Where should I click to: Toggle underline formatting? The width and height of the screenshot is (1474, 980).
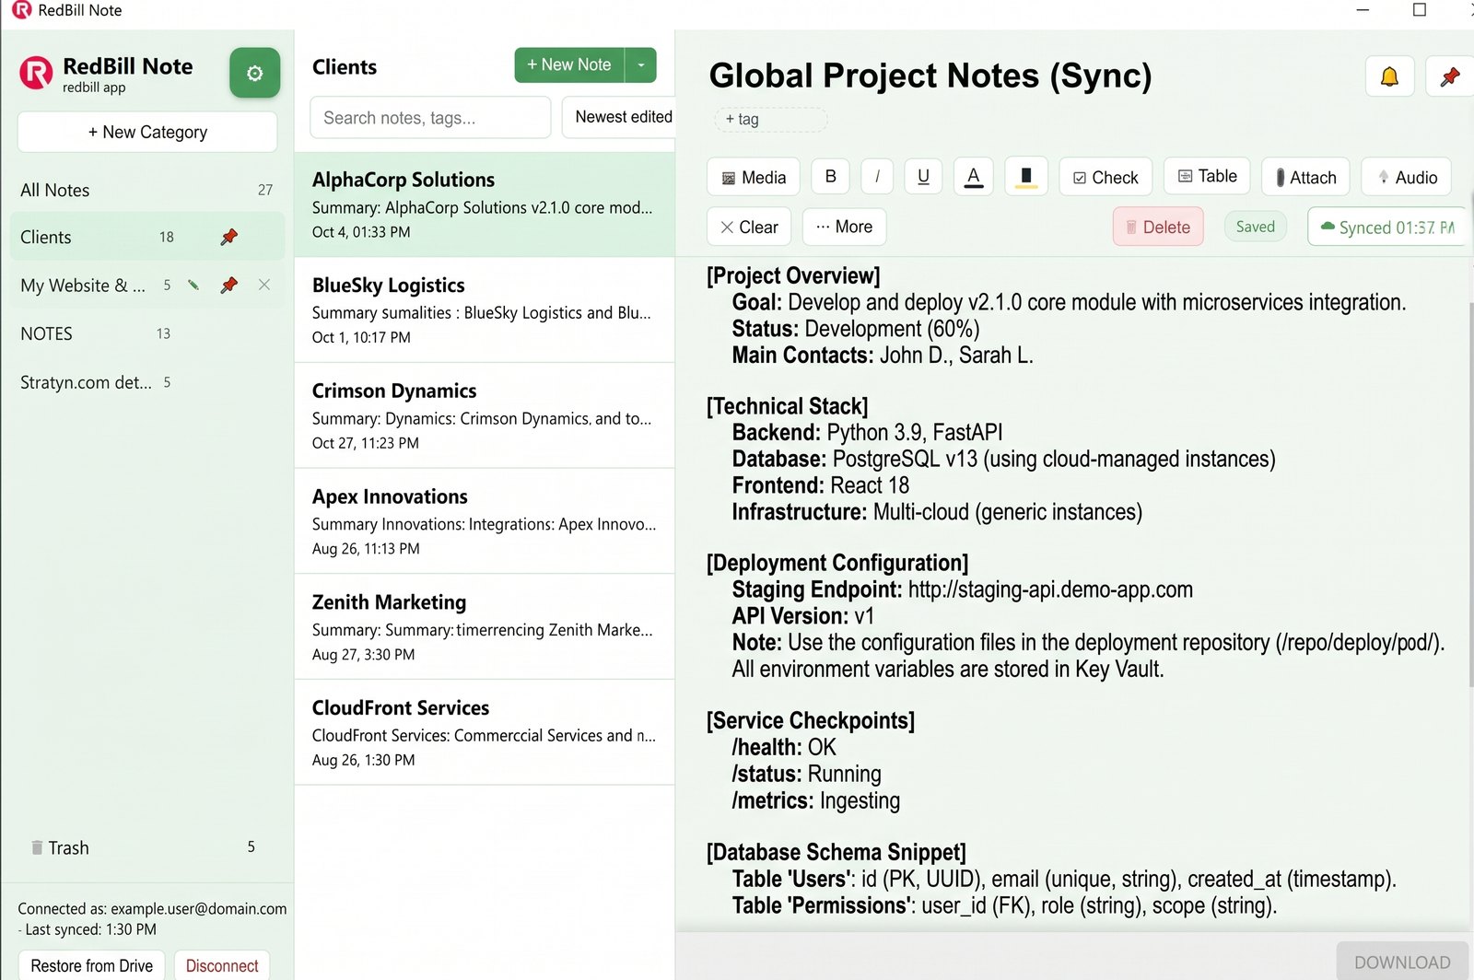(x=923, y=177)
